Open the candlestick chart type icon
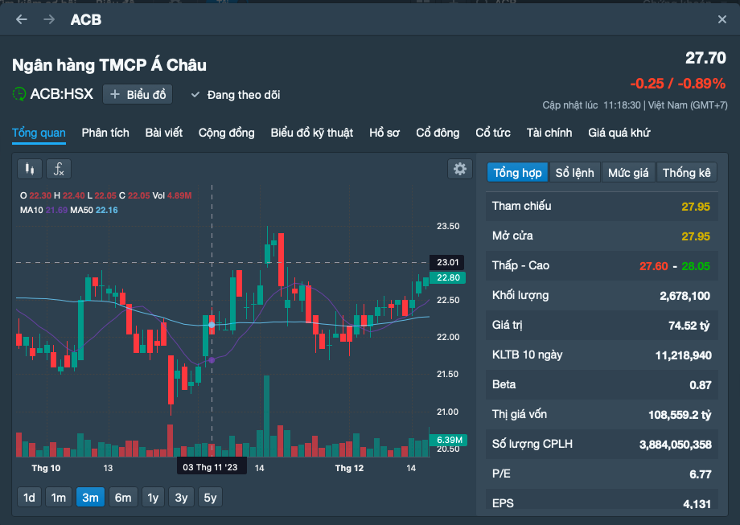The width and height of the screenshot is (740, 525). (x=30, y=169)
